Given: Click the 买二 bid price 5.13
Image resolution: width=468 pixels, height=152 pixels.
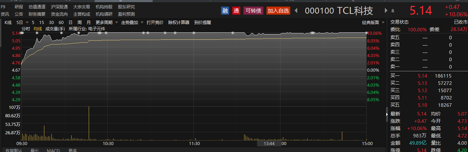Looking at the screenshot, I should 423,83.
